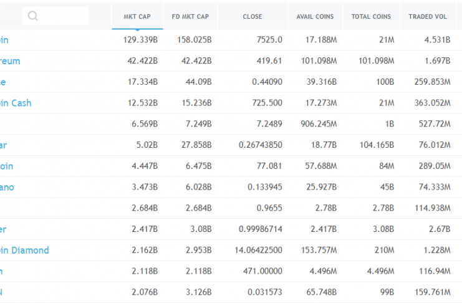Select market cap value 5.02B

147,145
